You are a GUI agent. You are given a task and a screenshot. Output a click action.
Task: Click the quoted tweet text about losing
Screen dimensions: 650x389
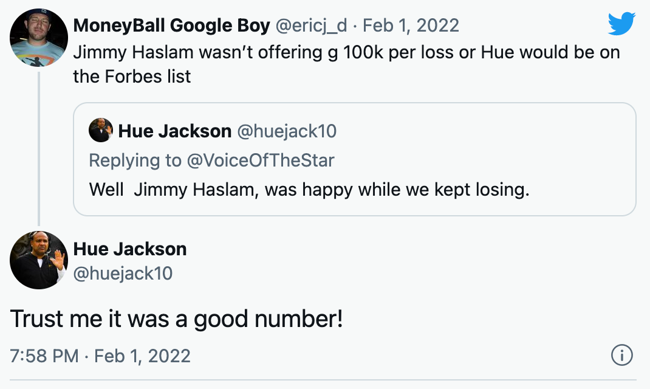click(x=309, y=189)
